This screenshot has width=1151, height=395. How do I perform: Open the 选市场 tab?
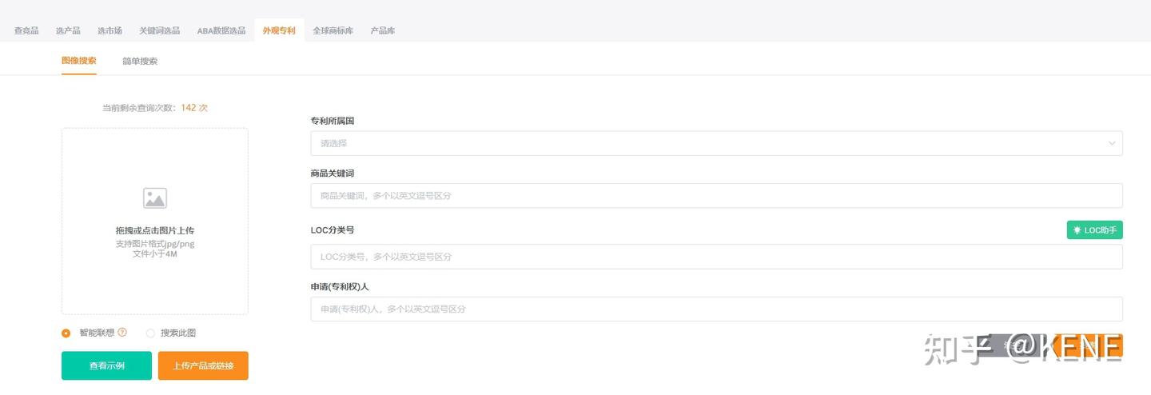click(110, 30)
